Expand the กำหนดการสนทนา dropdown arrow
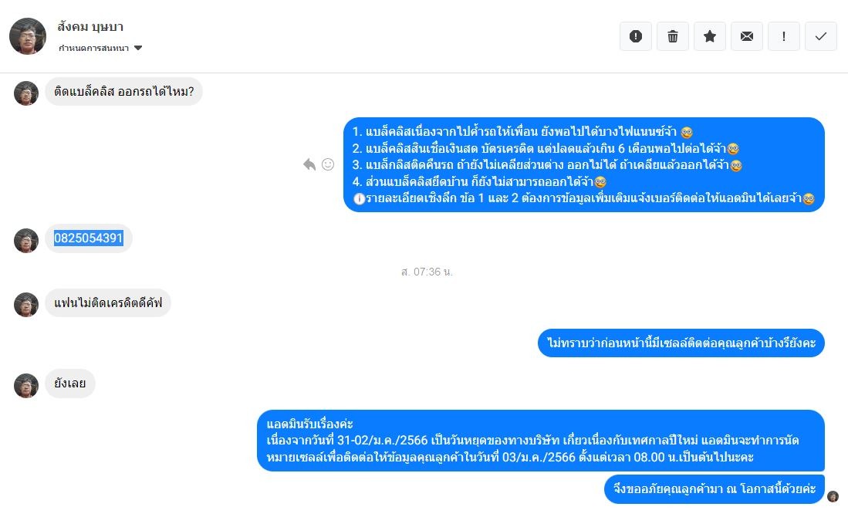This screenshot has width=848, height=517. point(138,48)
